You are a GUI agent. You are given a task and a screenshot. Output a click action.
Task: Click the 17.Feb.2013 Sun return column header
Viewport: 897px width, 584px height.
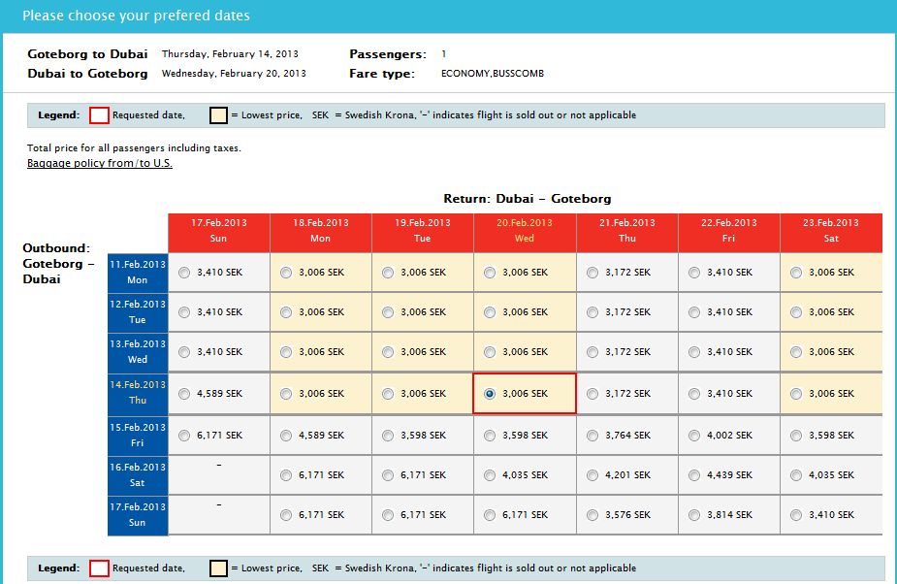point(218,230)
